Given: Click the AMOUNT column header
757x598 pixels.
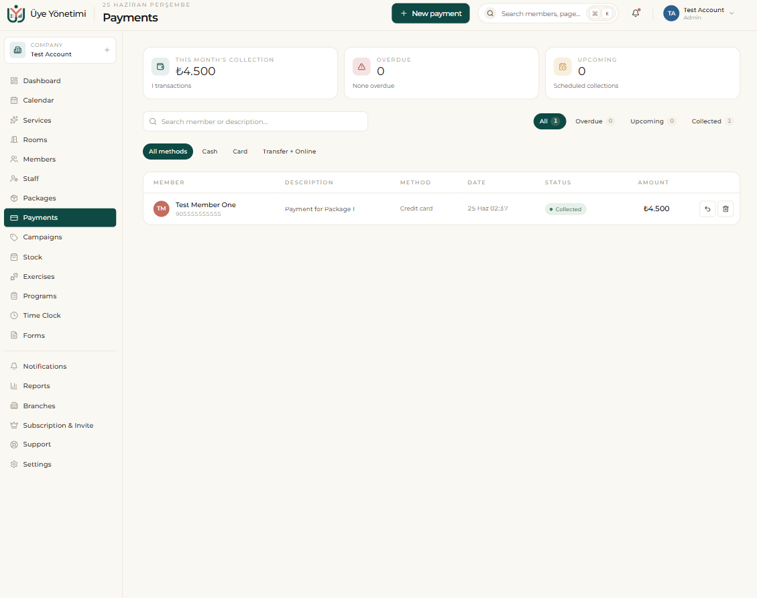Looking at the screenshot, I should click(653, 182).
